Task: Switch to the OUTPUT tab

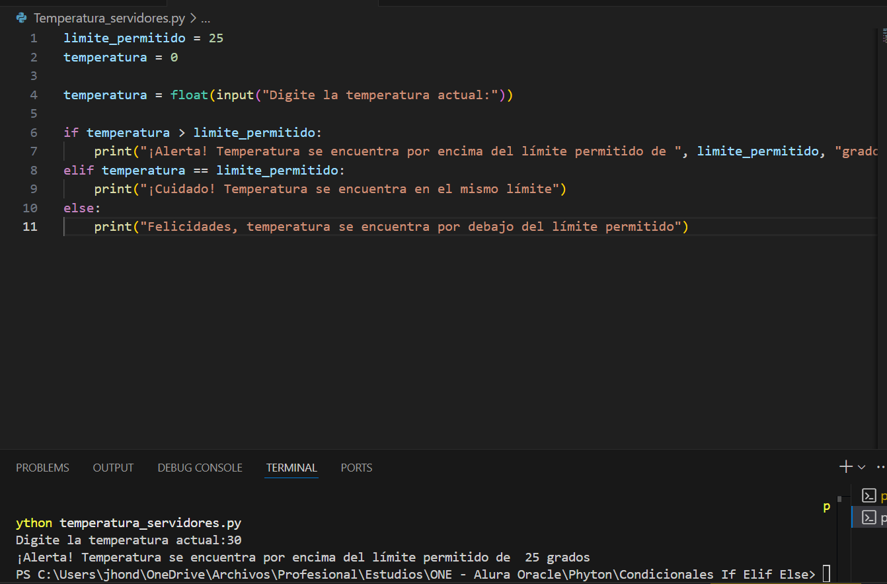Action: (x=113, y=468)
